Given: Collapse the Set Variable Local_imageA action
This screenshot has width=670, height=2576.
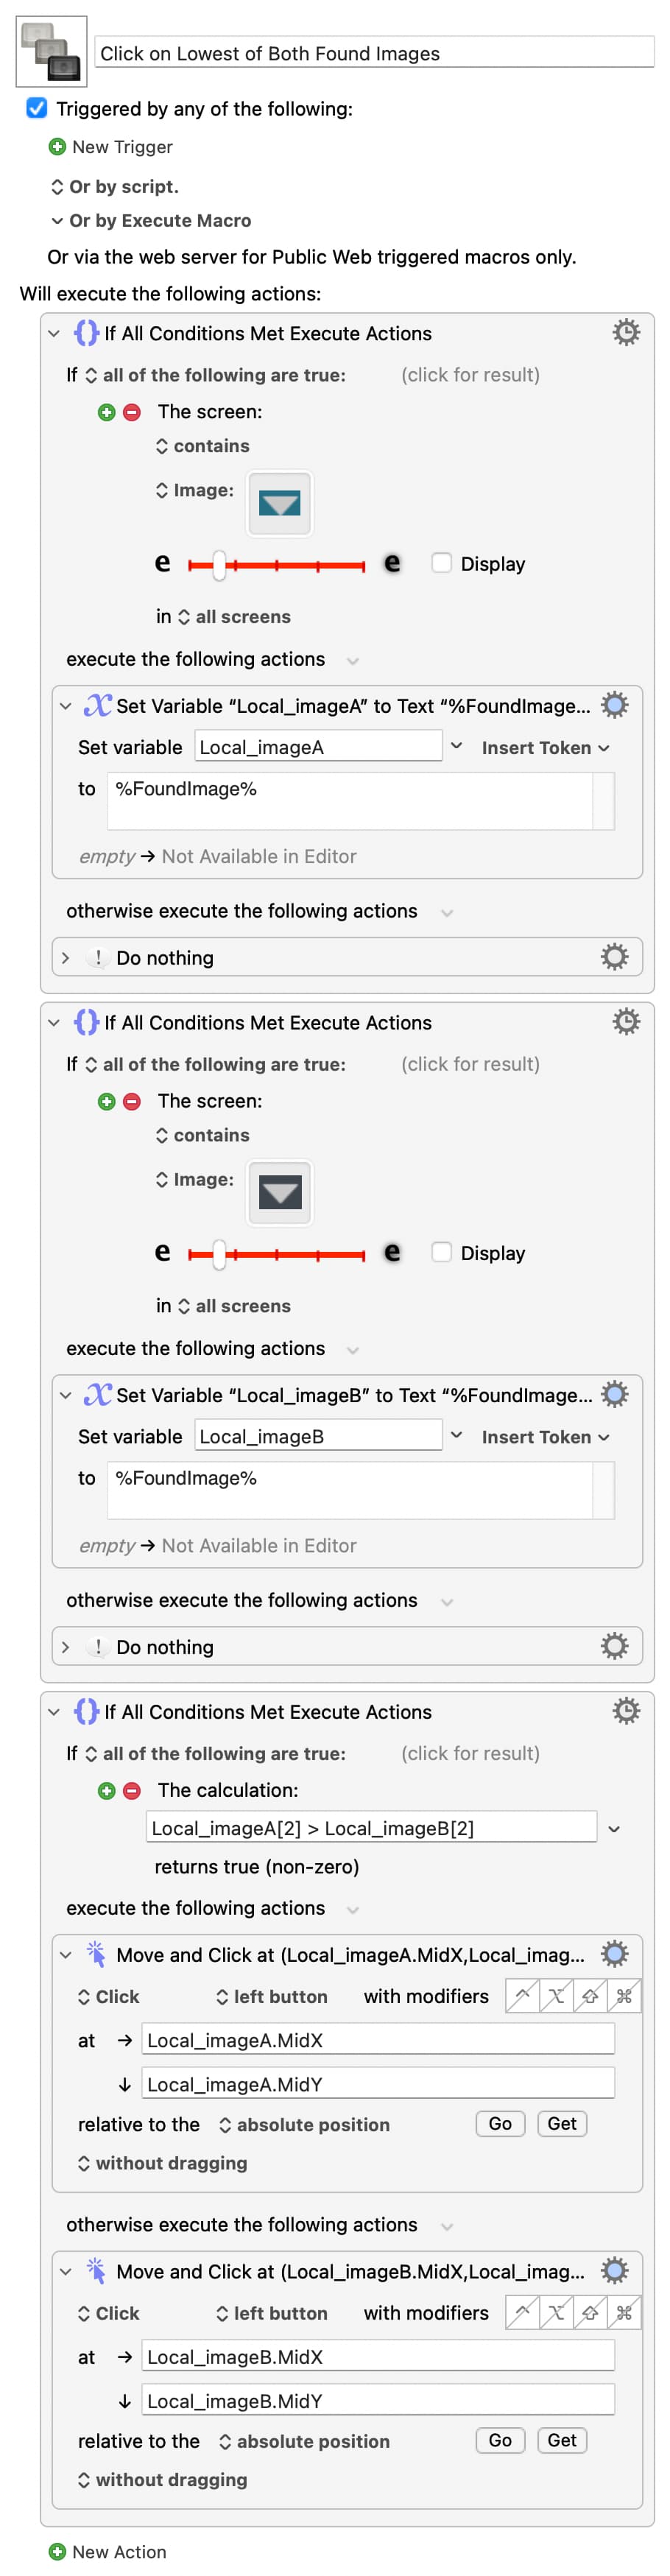Looking at the screenshot, I should pyautogui.click(x=65, y=706).
